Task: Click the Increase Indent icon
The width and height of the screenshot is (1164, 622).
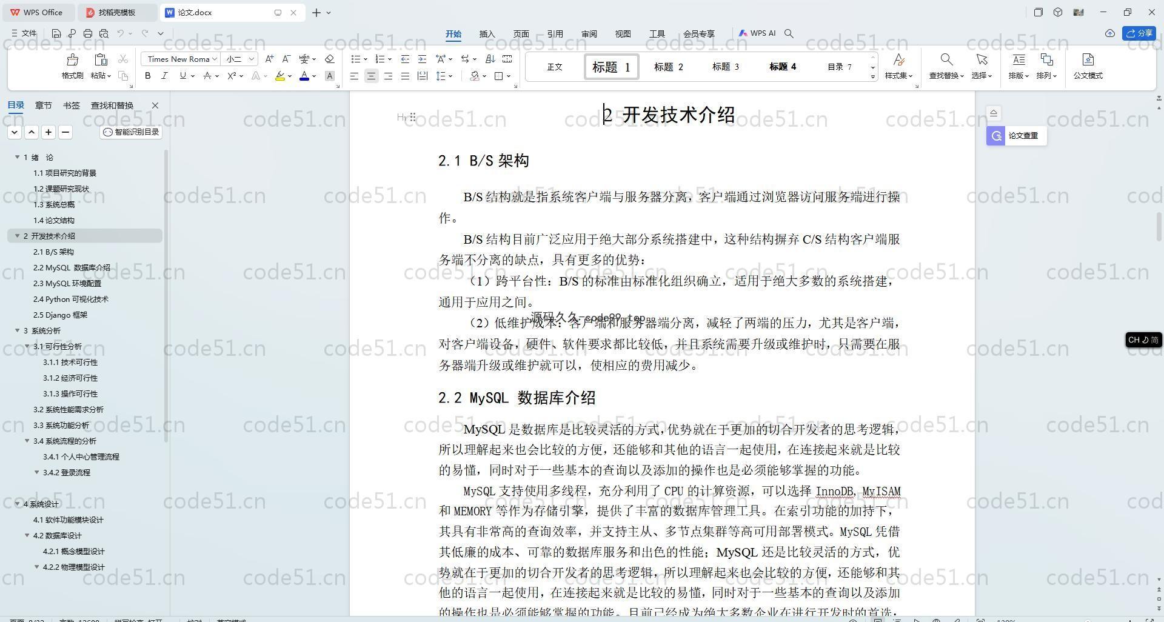Action: coord(422,59)
